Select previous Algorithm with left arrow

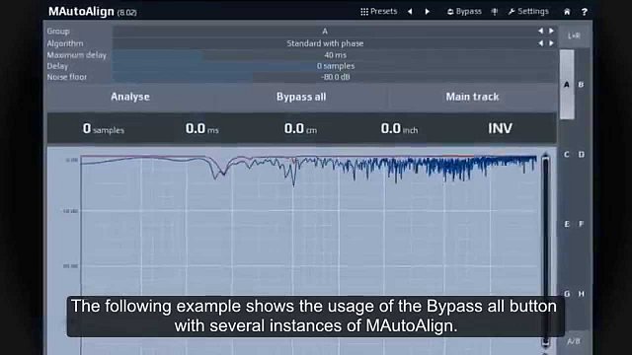(x=540, y=43)
